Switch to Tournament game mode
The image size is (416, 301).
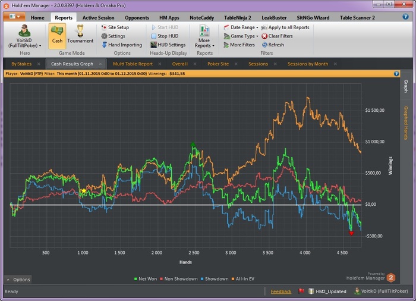(x=80, y=35)
